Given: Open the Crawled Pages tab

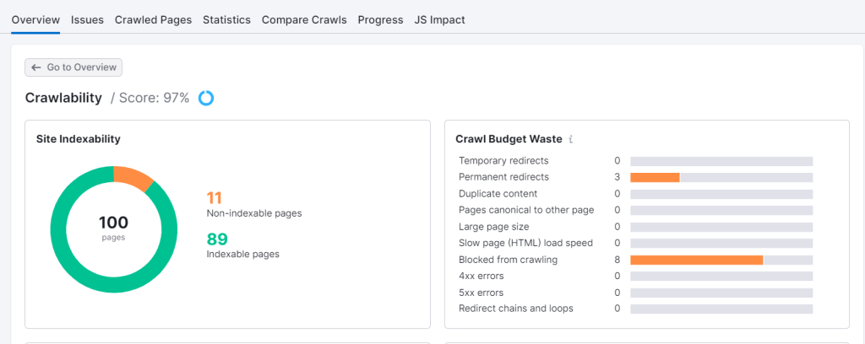Looking at the screenshot, I should coord(153,19).
